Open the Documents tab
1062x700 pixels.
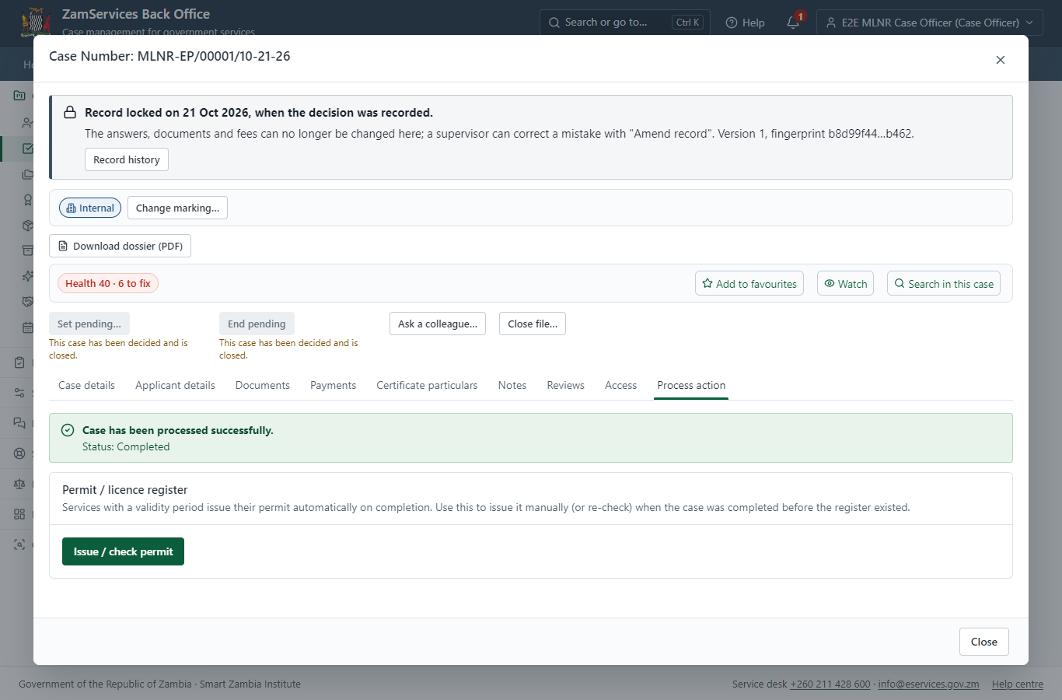(x=263, y=385)
